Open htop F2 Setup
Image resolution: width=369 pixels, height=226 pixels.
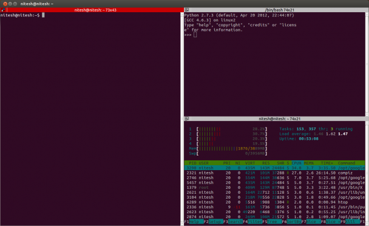coord(213,222)
